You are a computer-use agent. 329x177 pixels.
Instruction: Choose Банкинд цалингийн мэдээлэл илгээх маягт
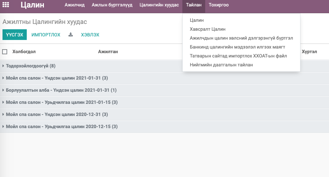point(237,47)
